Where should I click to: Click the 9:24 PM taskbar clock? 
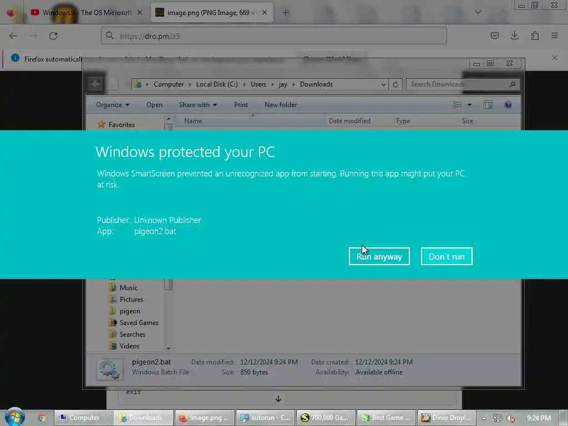click(539, 418)
